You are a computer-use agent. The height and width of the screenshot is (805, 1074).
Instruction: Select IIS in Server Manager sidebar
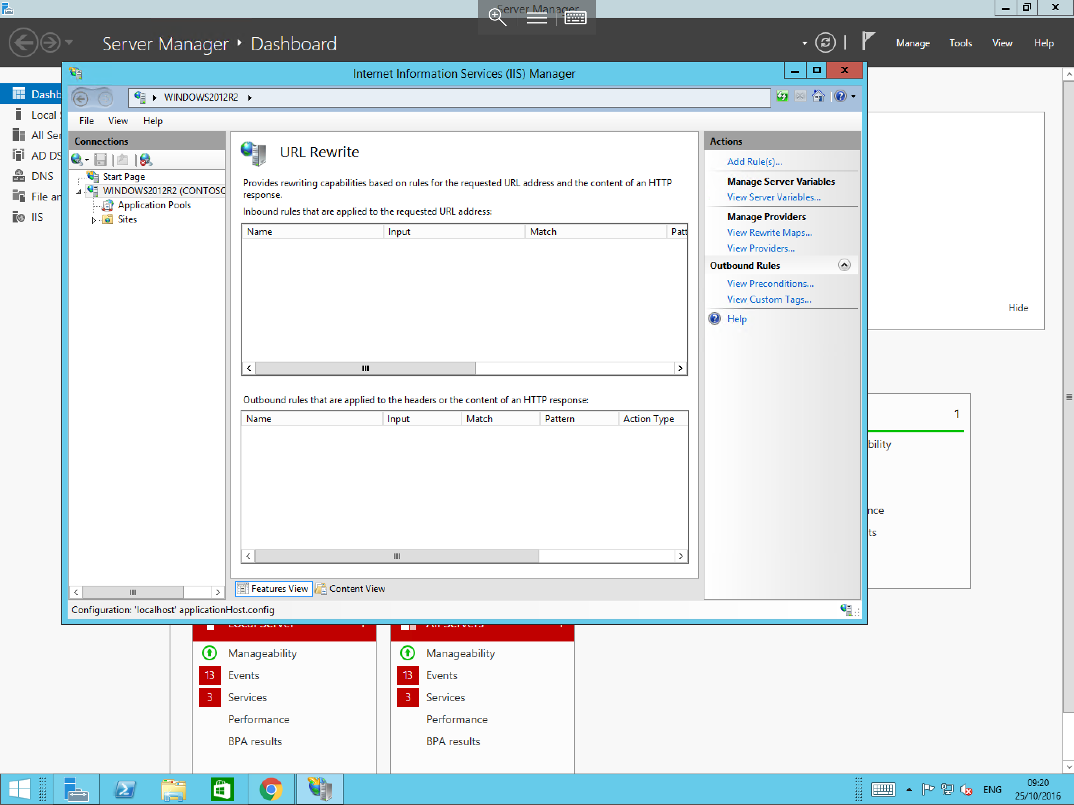(37, 217)
